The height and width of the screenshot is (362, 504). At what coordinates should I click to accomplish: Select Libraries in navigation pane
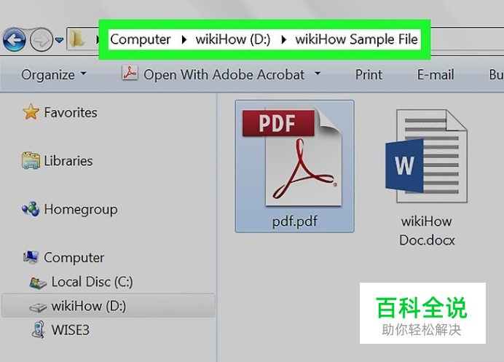[x=68, y=161]
